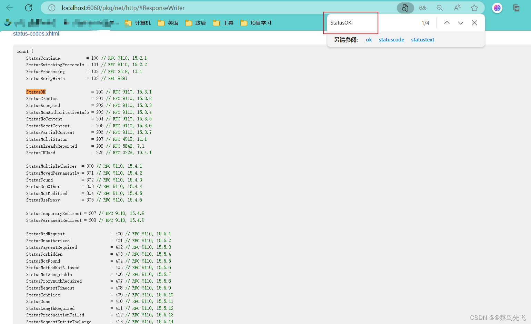Viewport: 531px width, 324px height.
Task: Open the collections icon
Action: click(x=516, y=8)
